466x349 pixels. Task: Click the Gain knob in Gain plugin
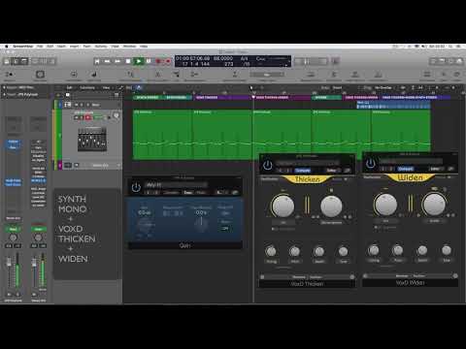146,225
